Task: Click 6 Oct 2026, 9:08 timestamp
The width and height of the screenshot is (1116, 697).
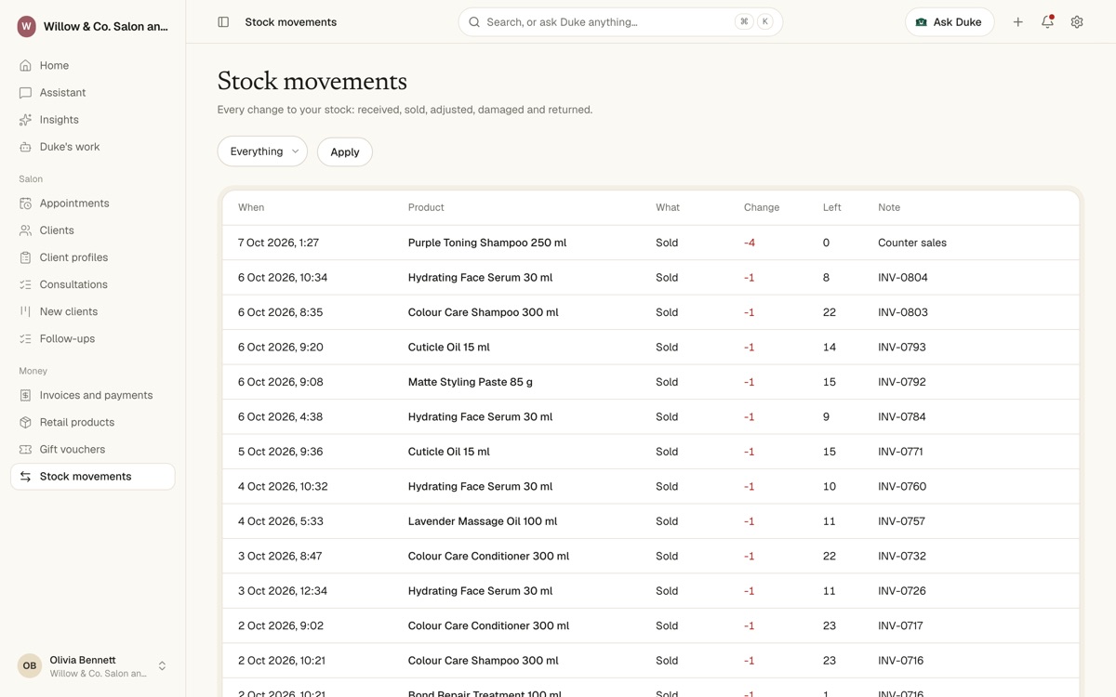Action: [x=281, y=382]
